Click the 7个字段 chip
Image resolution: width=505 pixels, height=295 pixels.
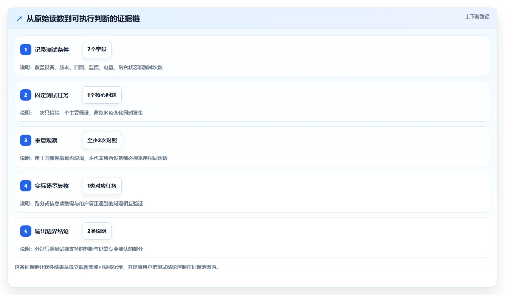[97, 50]
